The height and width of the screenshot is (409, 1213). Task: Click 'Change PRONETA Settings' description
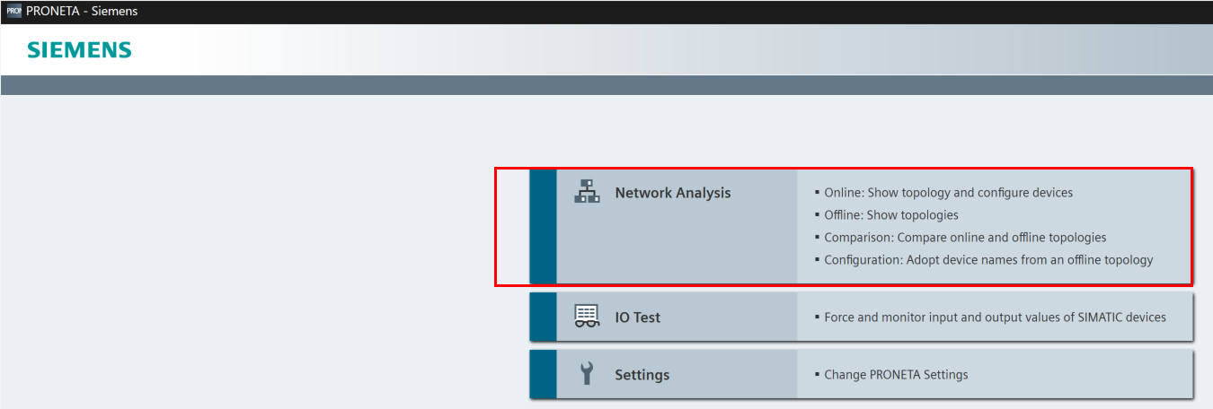(x=896, y=375)
